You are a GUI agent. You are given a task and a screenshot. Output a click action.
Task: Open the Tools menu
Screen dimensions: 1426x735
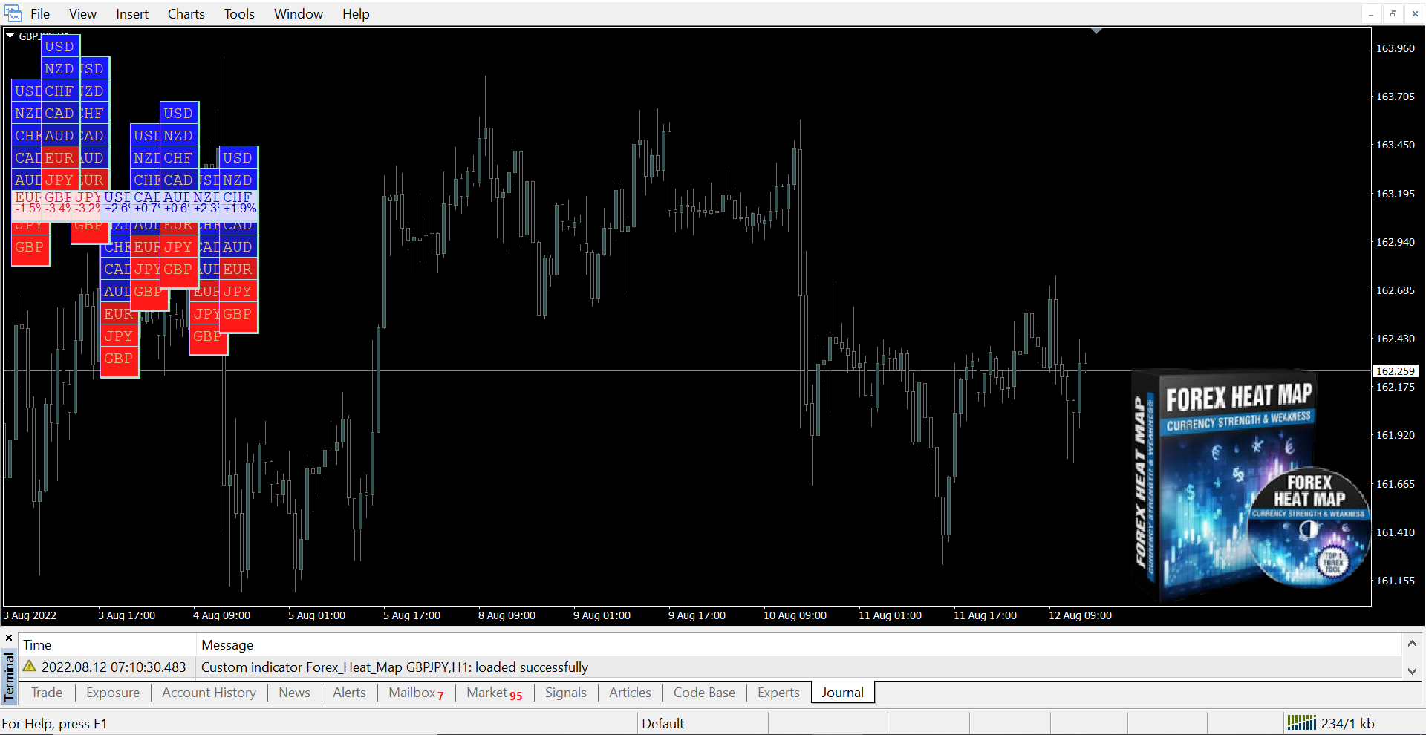click(239, 13)
